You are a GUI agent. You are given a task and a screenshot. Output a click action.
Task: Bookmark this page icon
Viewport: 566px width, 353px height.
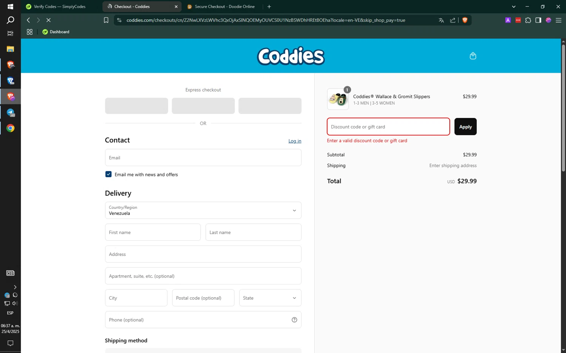tap(106, 20)
